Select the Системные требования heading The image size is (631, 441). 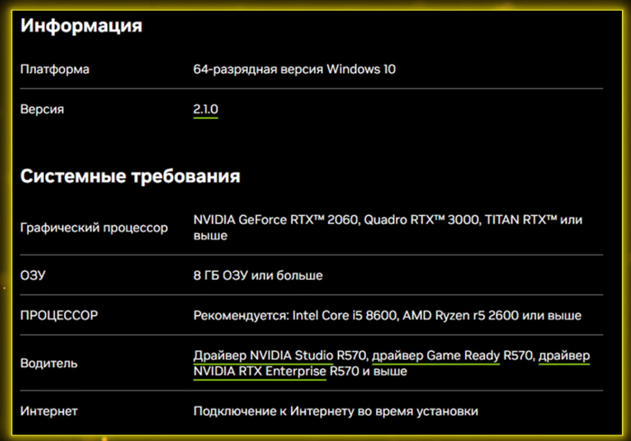[131, 175]
